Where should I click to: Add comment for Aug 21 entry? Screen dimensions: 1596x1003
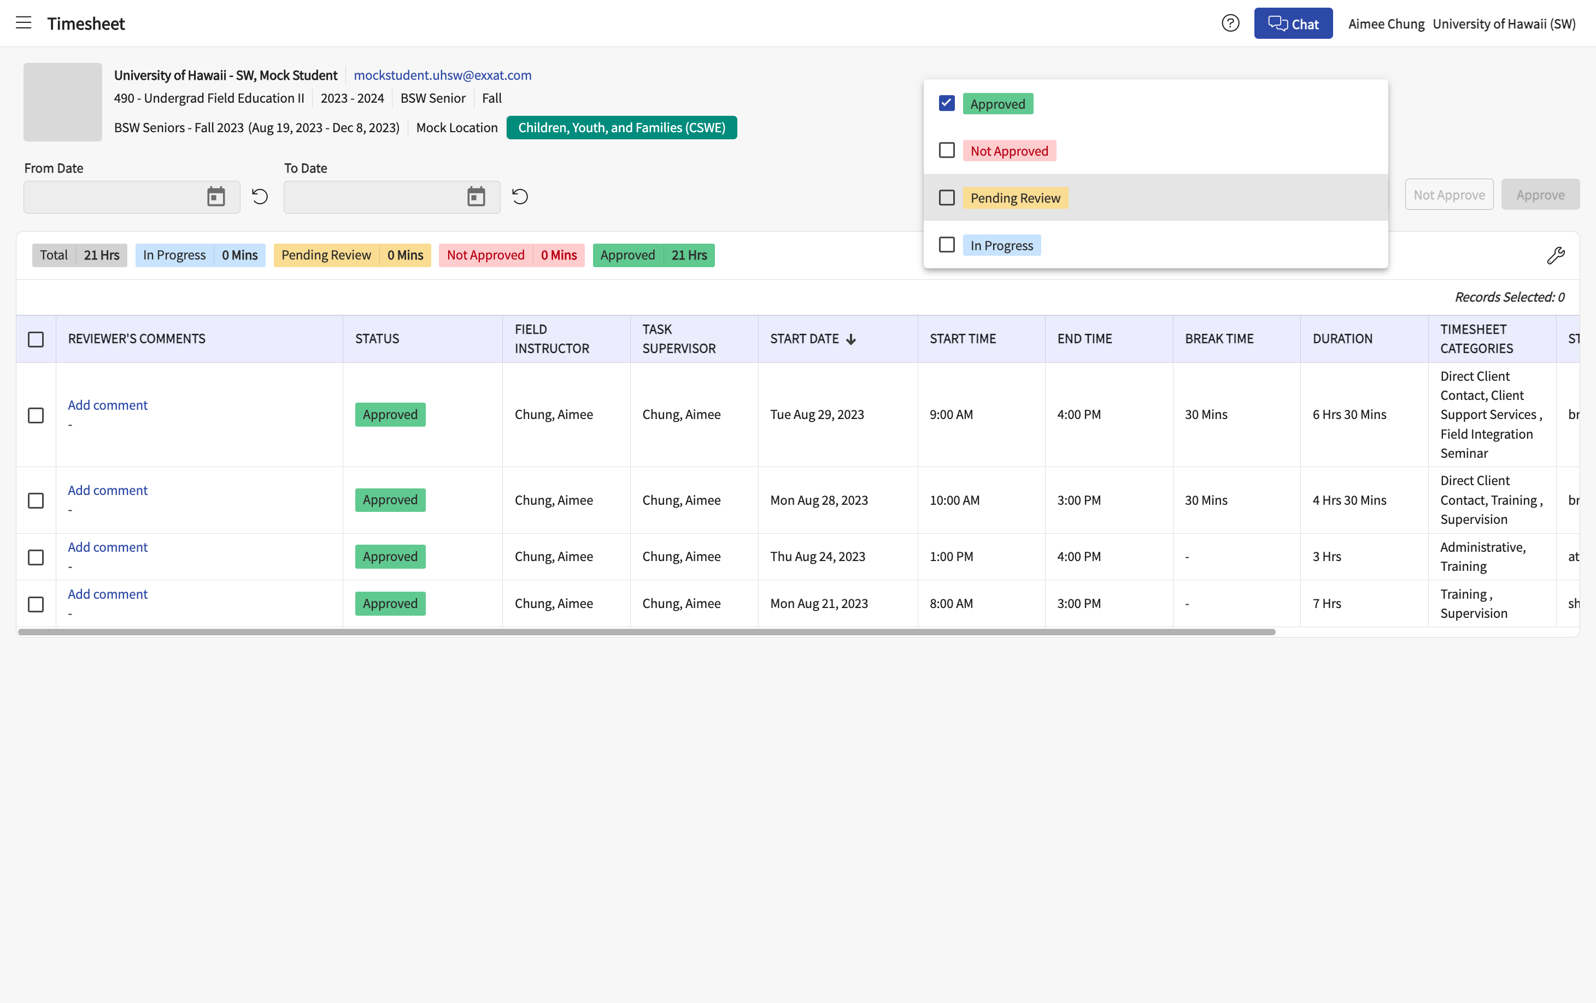(107, 594)
